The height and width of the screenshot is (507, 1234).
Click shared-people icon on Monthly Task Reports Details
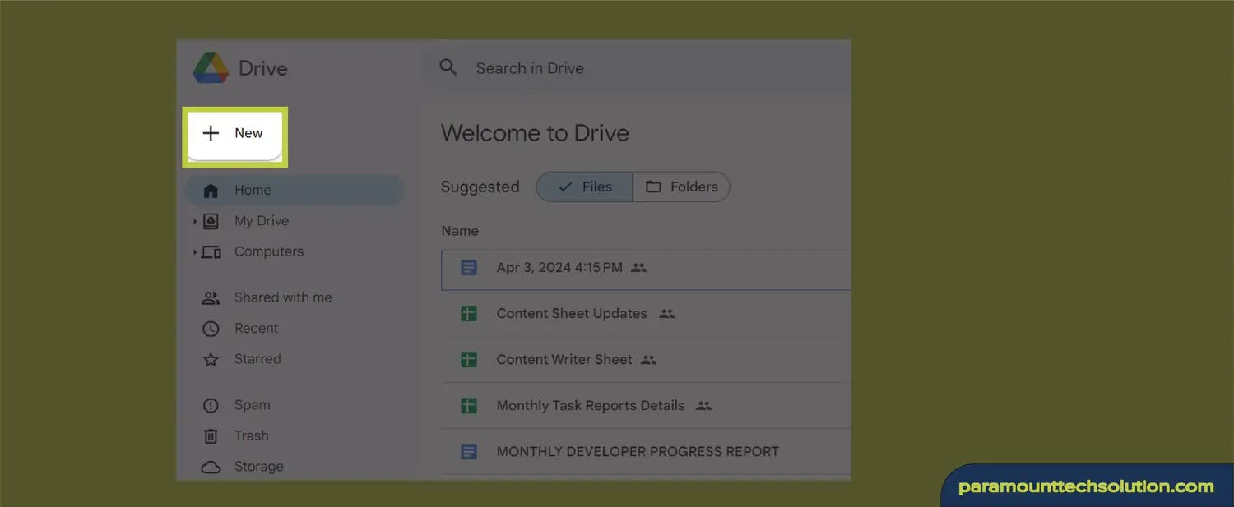click(703, 406)
